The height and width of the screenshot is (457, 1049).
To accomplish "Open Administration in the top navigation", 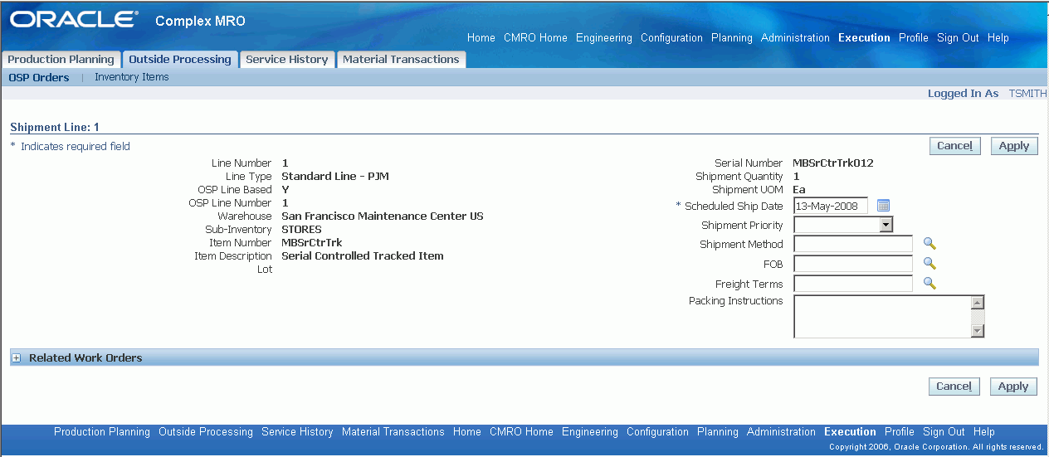I will [795, 38].
